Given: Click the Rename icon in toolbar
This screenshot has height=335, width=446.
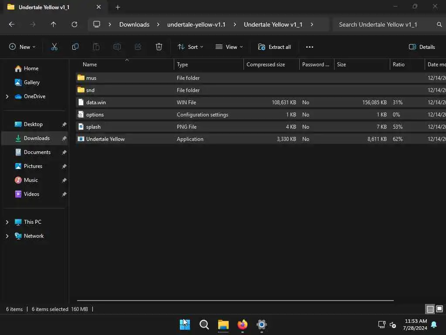Looking at the screenshot, I should pos(117,47).
